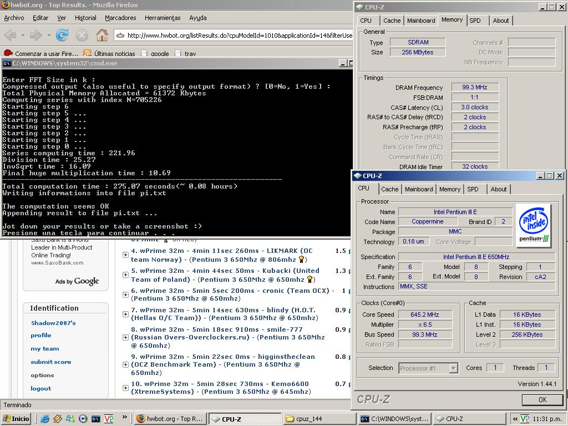
Task: Expand result 7 blindy entry
Action: [x=125, y=314]
